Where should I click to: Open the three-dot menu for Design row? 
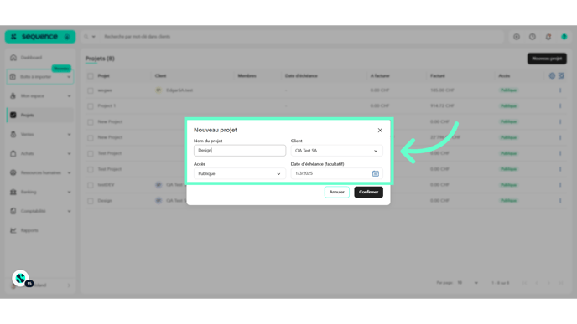(560, 201)
